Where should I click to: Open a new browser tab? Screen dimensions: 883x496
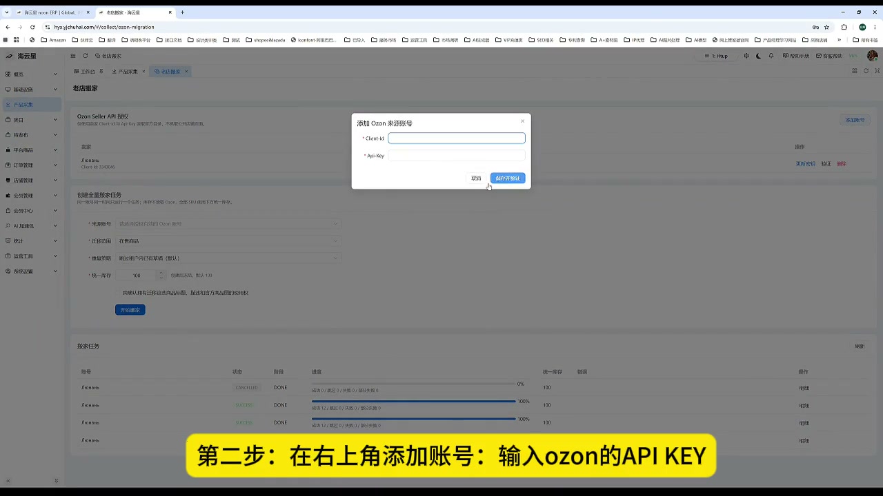pyautogui.click(x=182, y=12)
